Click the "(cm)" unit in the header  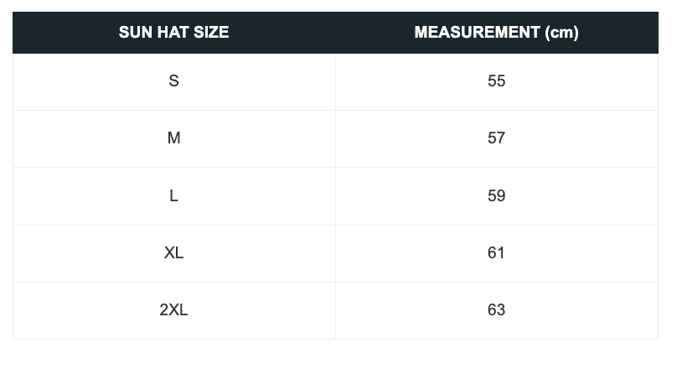click(561, 33)
